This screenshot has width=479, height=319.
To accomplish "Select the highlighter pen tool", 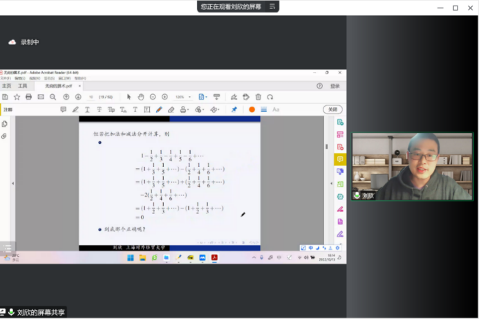I will (x=75, y=109).
